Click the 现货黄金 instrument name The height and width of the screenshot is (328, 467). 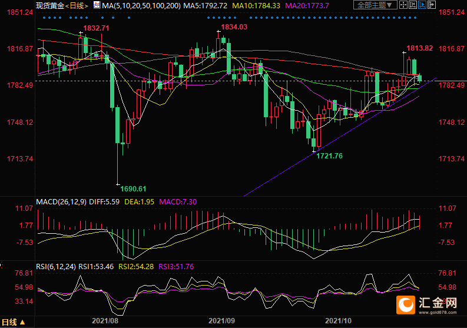50,5
